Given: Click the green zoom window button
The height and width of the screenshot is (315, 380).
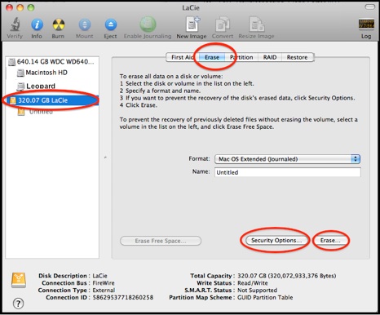Looking at the screenshot, I should click(31, 7).
